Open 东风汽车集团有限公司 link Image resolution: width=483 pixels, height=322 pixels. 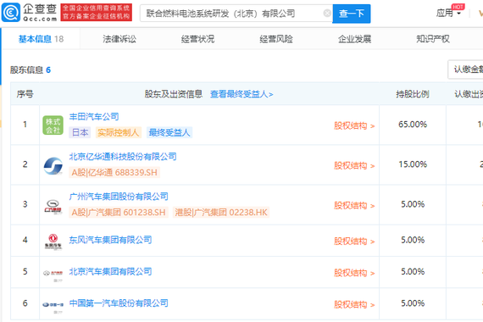pyautogui.click(x=110, y=240)
